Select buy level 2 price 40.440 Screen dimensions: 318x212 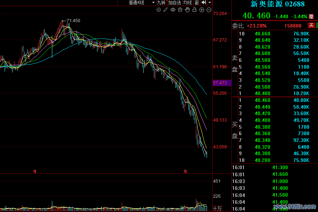tap(262, 107)
